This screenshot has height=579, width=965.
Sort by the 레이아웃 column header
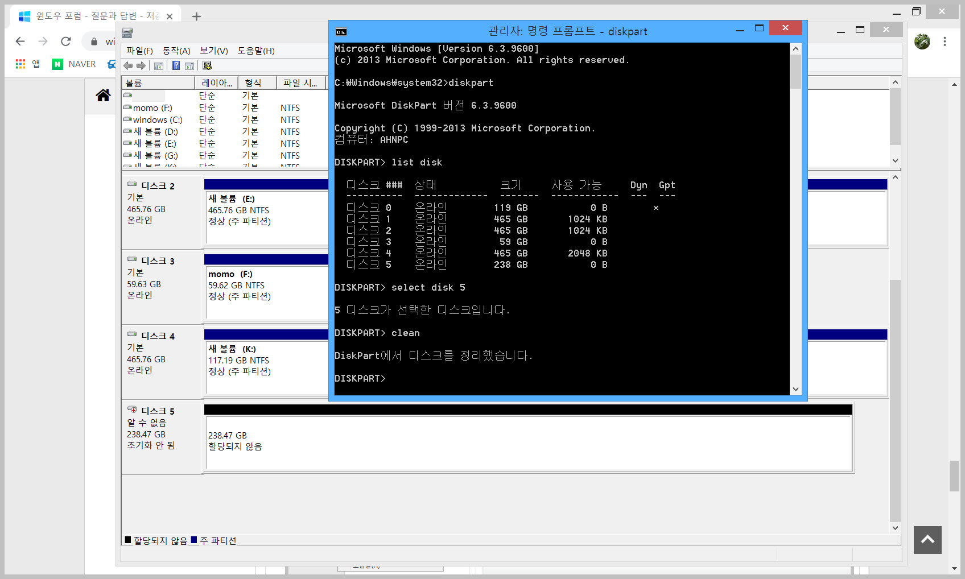tap(217, 83)
